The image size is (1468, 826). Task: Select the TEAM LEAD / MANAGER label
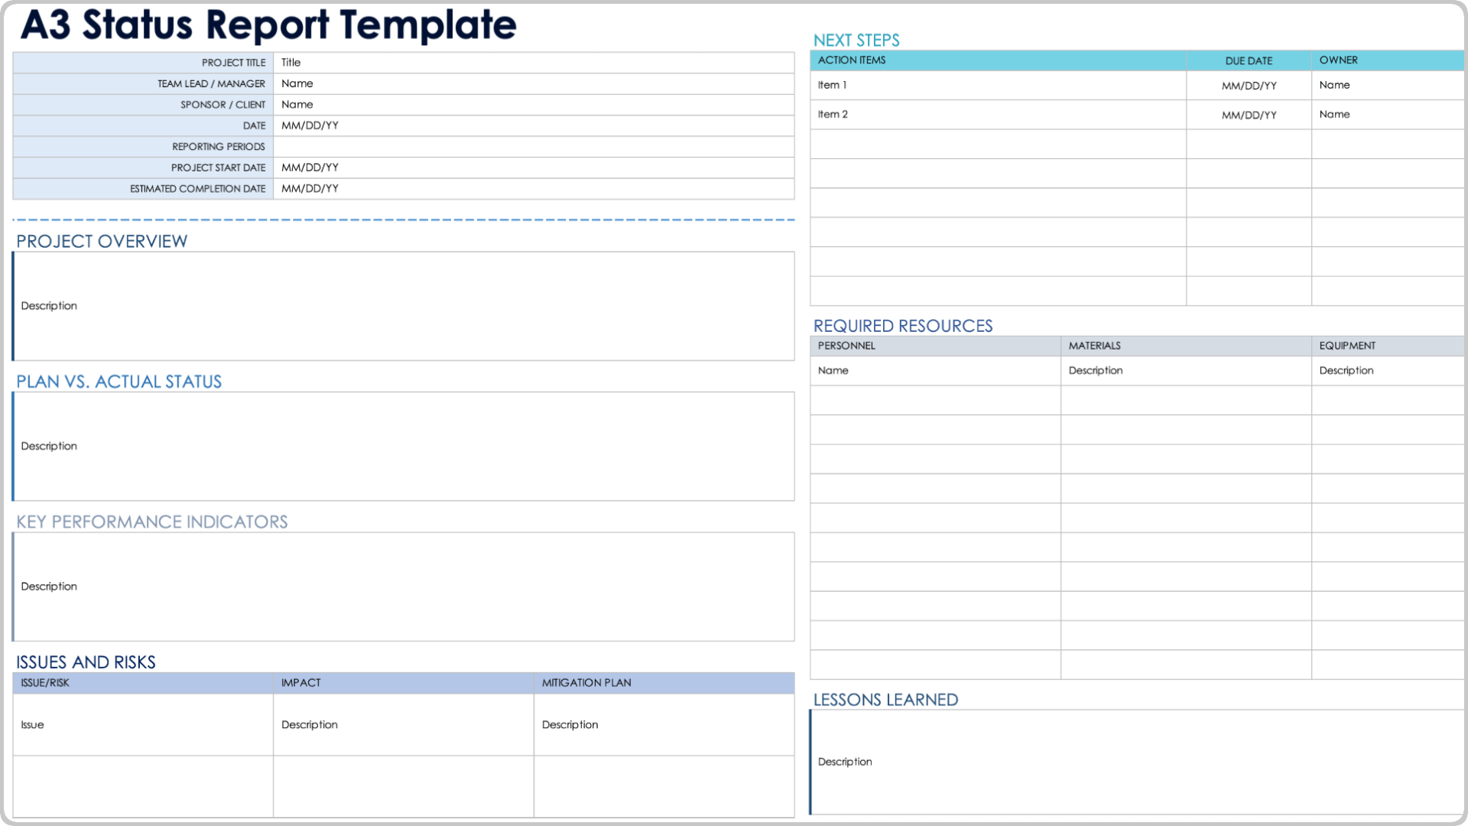click(x=143, y=84)
